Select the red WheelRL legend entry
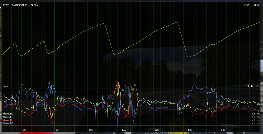Image resolution: width=263 pixels, height=134 pixels. pos(8,120)
